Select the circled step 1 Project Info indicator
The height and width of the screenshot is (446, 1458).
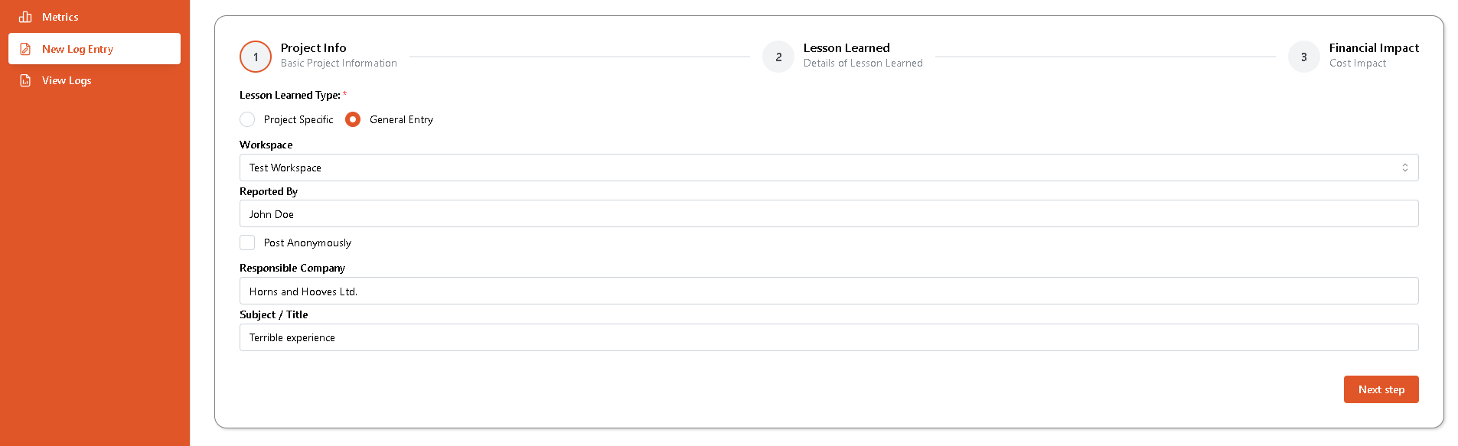click(x=255, y=56)
